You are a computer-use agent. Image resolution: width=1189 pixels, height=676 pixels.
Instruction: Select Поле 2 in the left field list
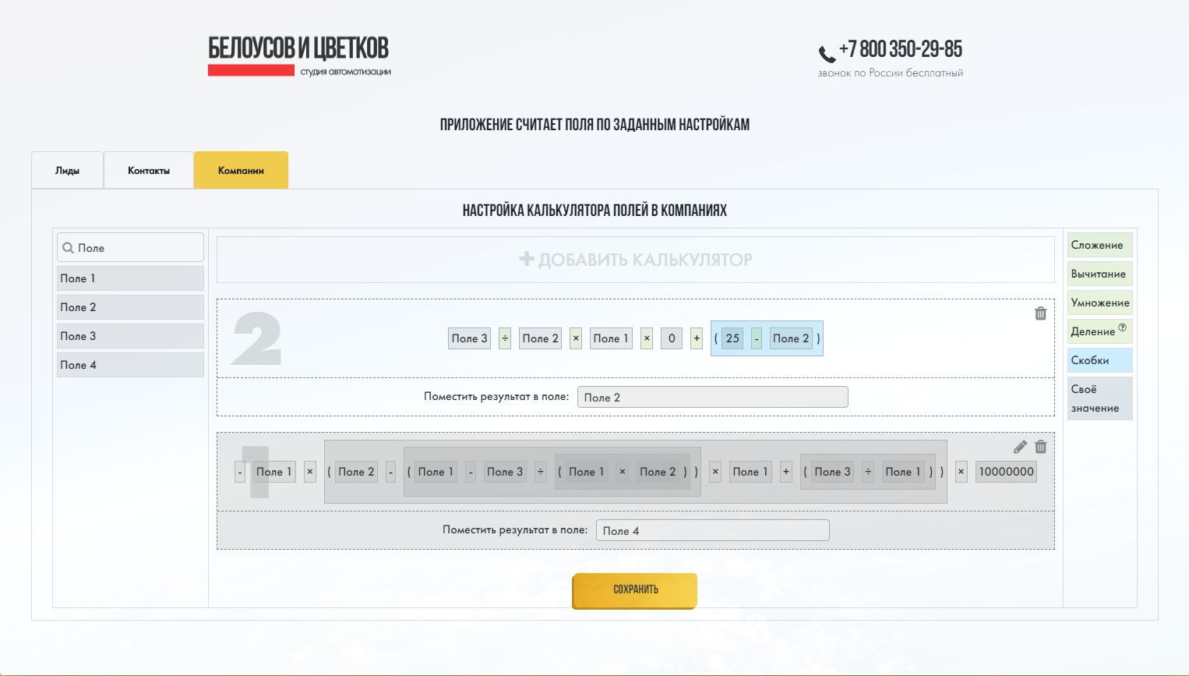[130, 307]
